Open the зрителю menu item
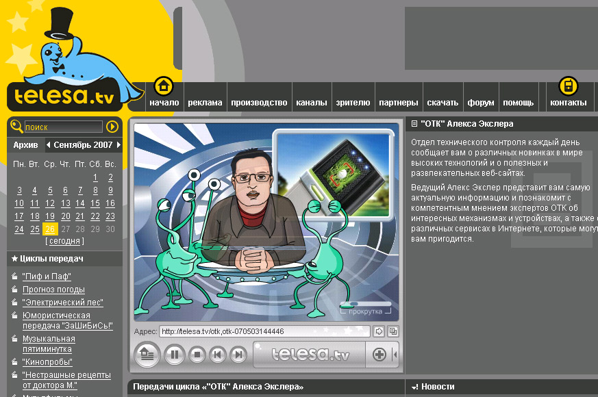 [x=353, y=103]
